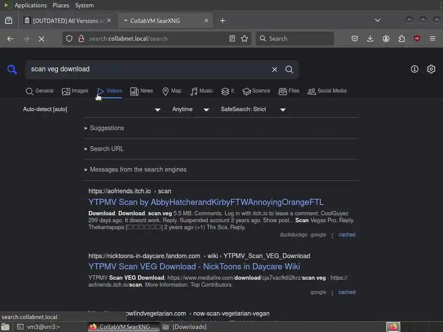The width and height of the screenshot is (443, 332).
Task: Open more options dots on fandom result
Action: pyautogui.click(x=332, y=293)
